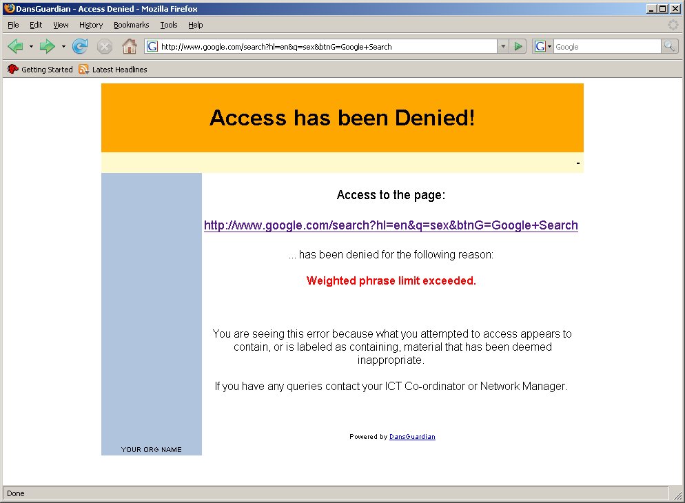Click the green Go button beside address bar
685x503 pixels.
[x=519, y=47]
